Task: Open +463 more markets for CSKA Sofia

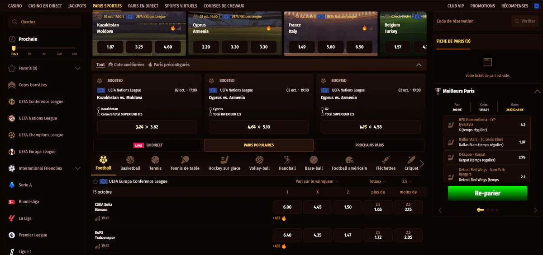Action: tap(280, 218)
